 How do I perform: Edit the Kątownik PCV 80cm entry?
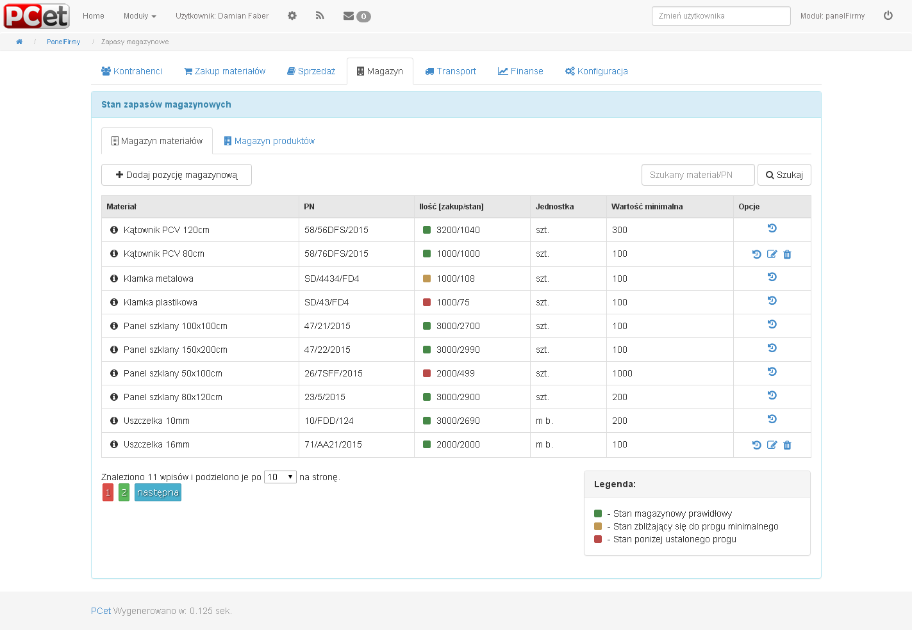[772, 254]
